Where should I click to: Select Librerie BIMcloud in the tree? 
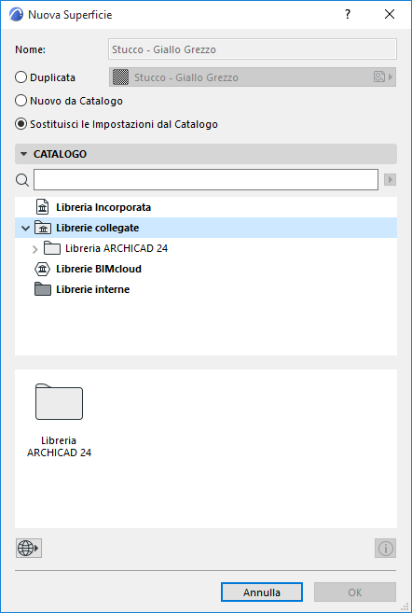pos(99,269)
